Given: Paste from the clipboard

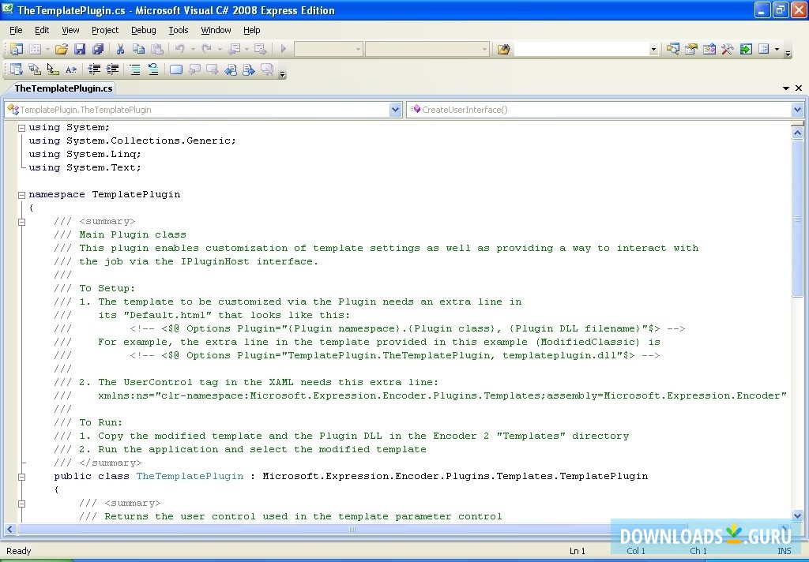Looking at the screenshot, I should click(156, 49).
